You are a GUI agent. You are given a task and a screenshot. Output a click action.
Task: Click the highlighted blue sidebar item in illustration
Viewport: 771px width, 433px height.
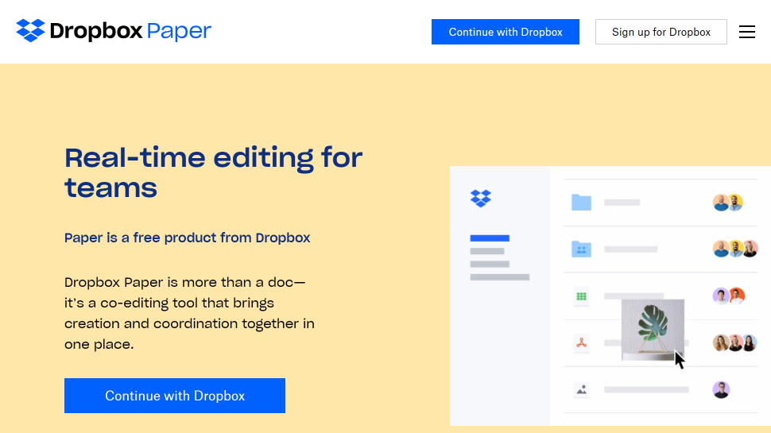(490, 238)
